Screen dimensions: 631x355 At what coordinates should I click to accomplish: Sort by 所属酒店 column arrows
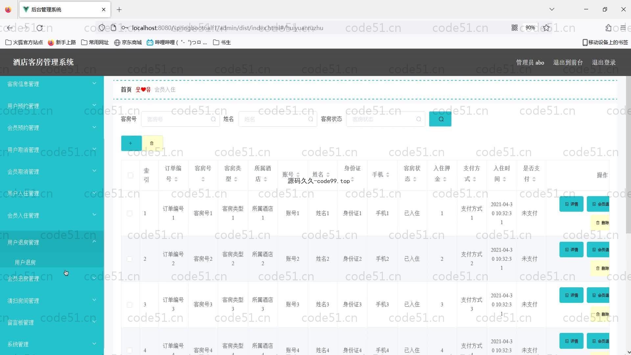265,179
